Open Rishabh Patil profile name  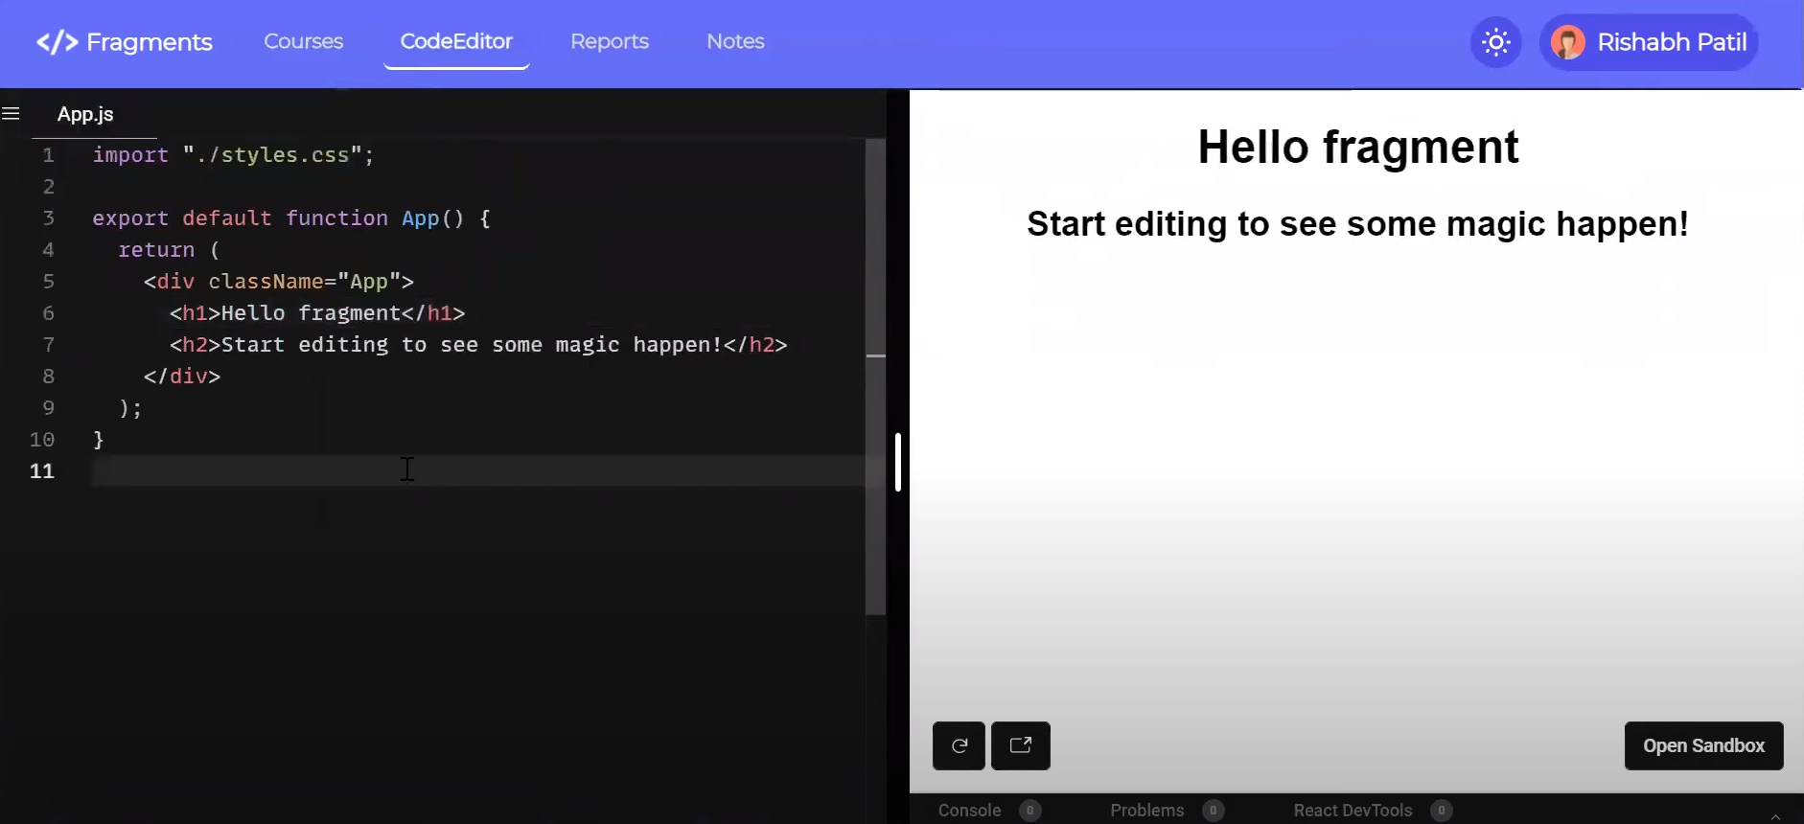1672,42
